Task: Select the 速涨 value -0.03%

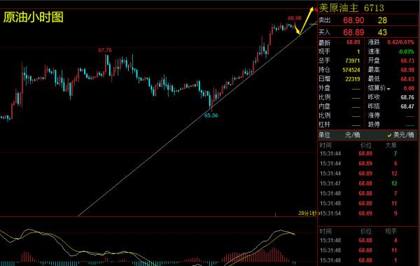Action: tap(406, 51)
